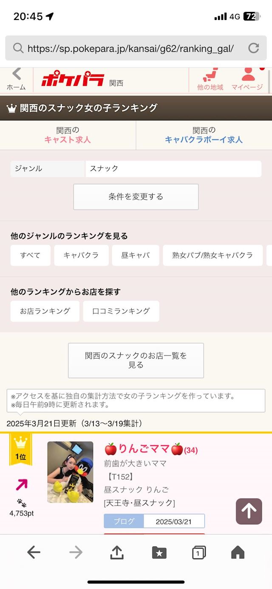The height and width of the screenshot is (589, 272).
Task: Go back using the browser back arrow
Action: pos(34,552)
